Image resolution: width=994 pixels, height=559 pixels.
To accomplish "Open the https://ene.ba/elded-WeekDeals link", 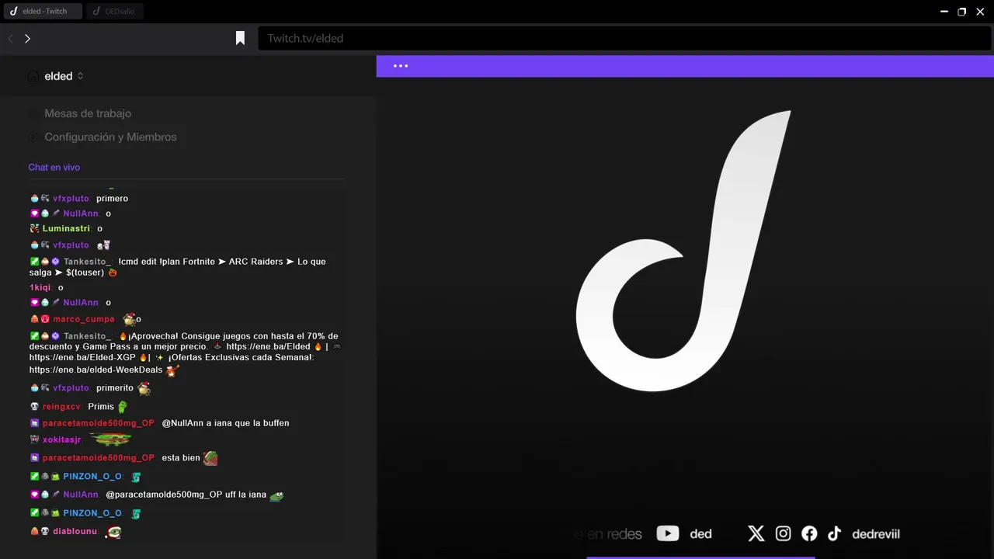I will [96, 370].
